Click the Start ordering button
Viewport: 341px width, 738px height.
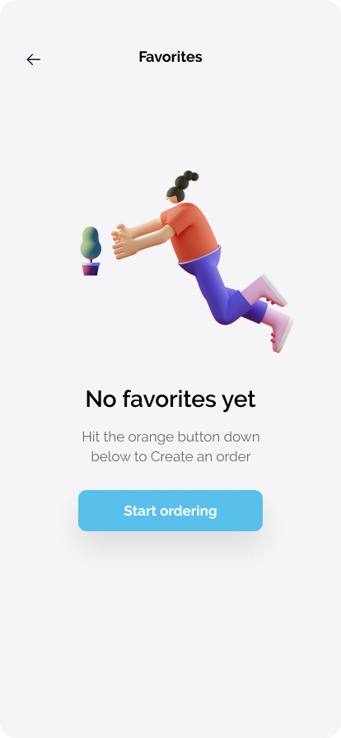coord(170,511)
